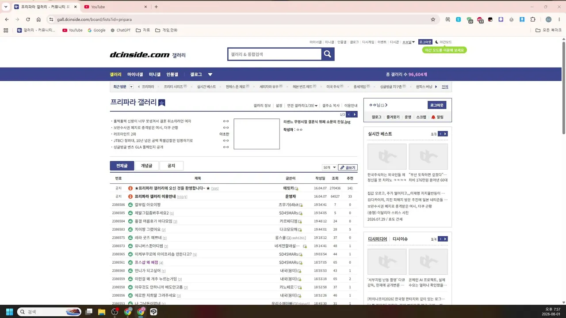
Task: Go to browser home with the house icon
Action: (38, 19)
